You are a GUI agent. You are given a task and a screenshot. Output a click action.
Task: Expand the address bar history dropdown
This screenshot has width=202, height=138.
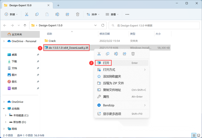click(x=95, y=25)
